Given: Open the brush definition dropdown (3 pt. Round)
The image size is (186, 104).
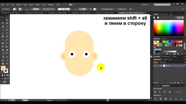Looking at the screenshot, I should [x=71, y=9].
